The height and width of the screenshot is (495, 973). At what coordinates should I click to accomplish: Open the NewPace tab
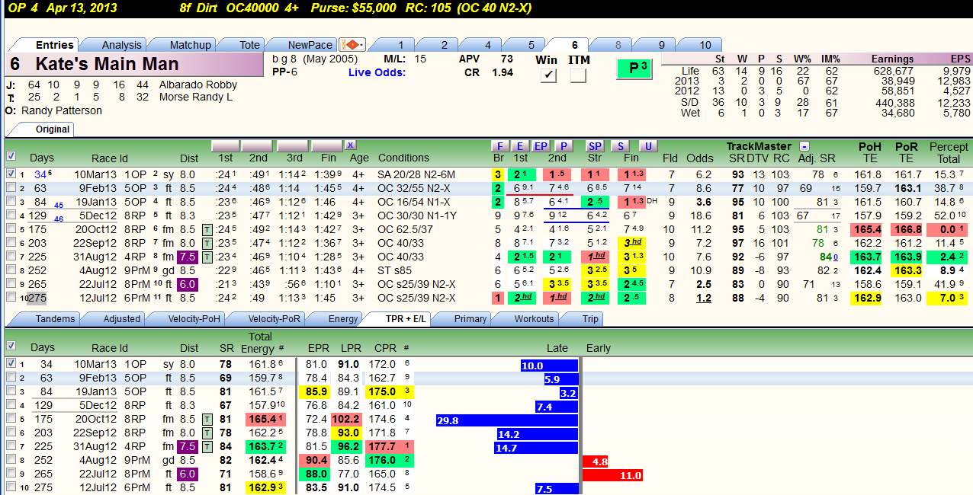(x=310, y=45)
